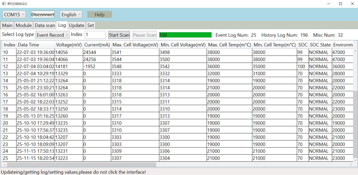The image size is (358, 175).
Task: Expand the English language dropdown
Action: point(71,15)
